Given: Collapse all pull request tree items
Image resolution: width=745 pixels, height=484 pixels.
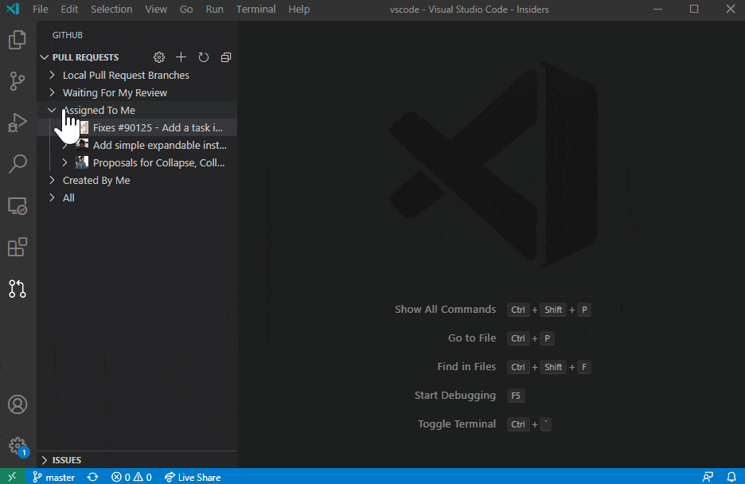Looking at the screenshot, I should [226, 57].
